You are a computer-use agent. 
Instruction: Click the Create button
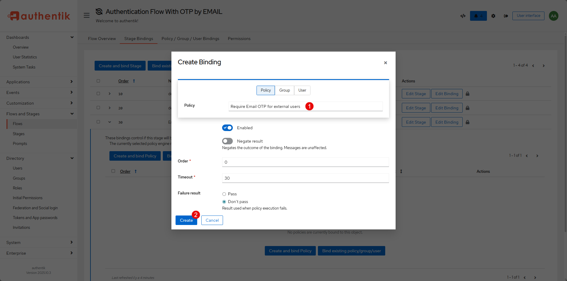coord(186,220)
